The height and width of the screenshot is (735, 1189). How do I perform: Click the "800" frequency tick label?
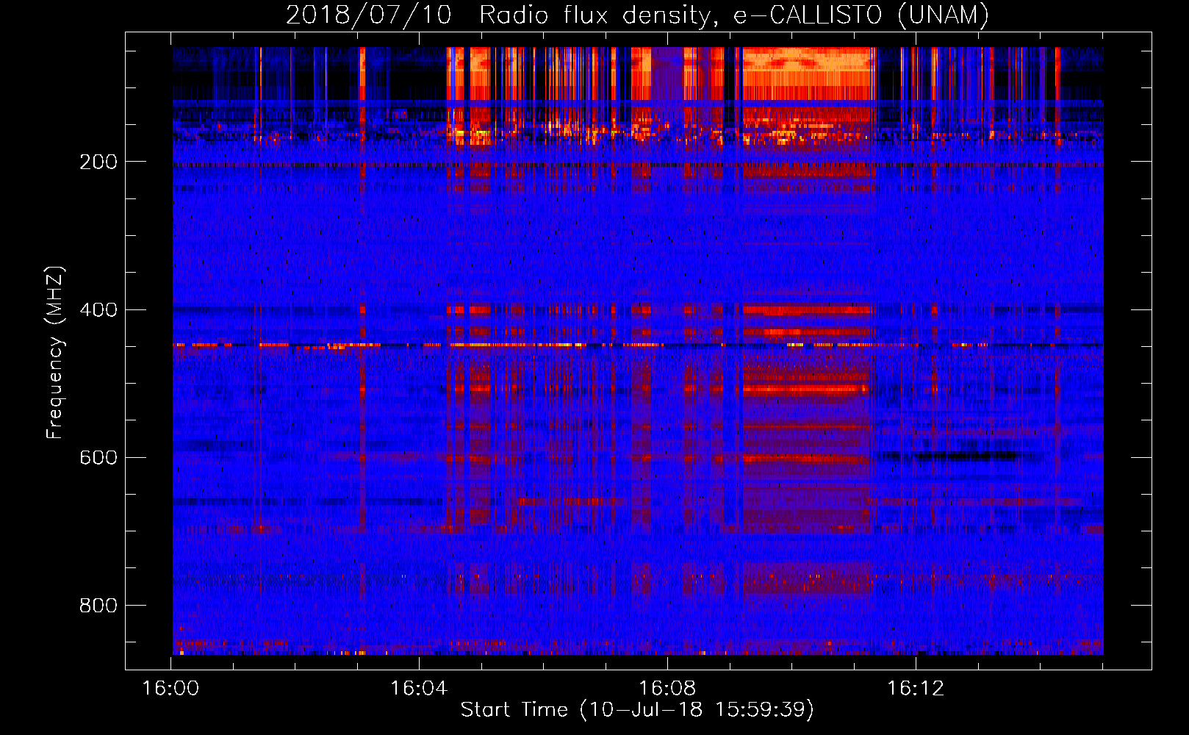click(98, 605)
